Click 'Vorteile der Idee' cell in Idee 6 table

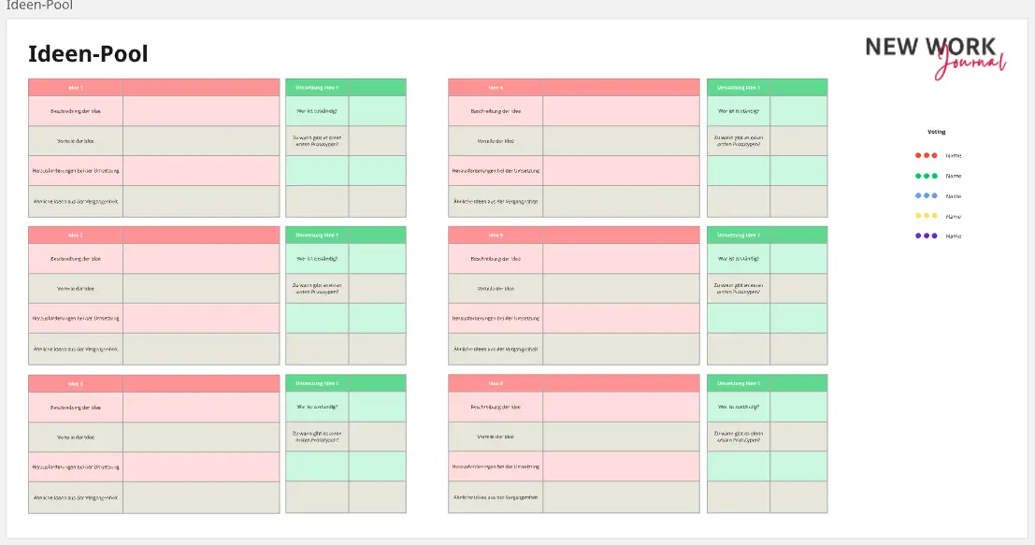pos(496,437)
